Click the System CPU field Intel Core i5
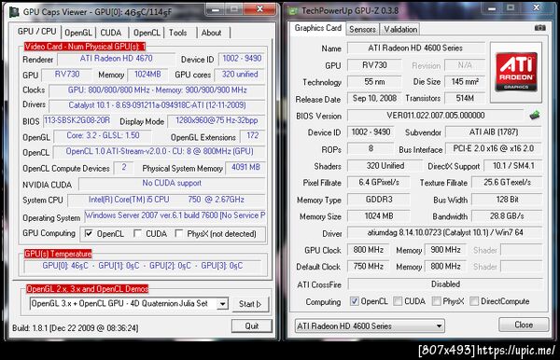 166,200
